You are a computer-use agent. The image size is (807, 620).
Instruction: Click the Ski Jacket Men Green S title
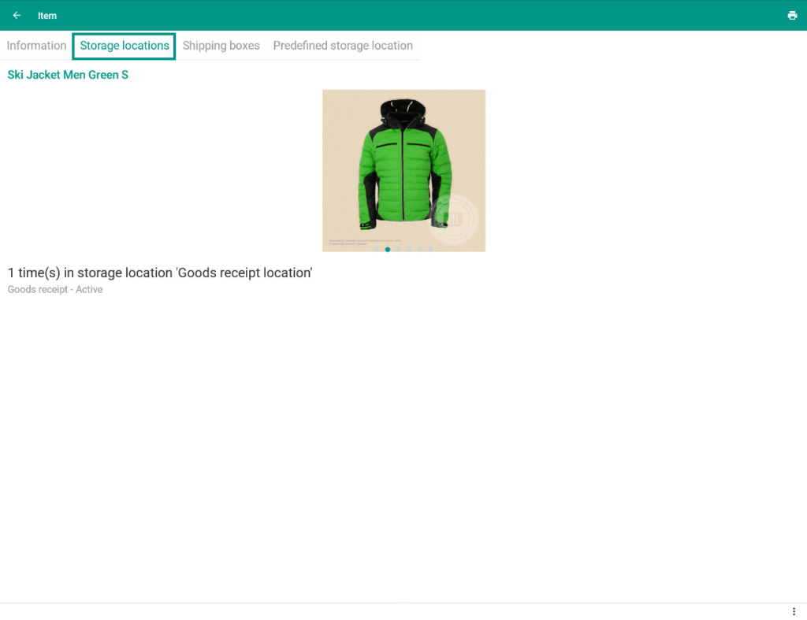click(x=68, y=75)
